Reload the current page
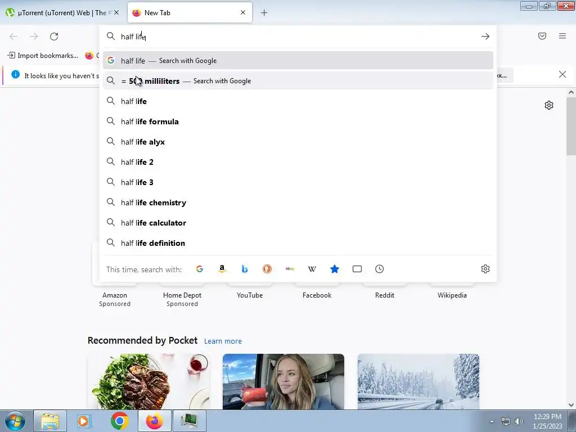The width and height of the screenshot is (576, 432). [x=54, y=37]
